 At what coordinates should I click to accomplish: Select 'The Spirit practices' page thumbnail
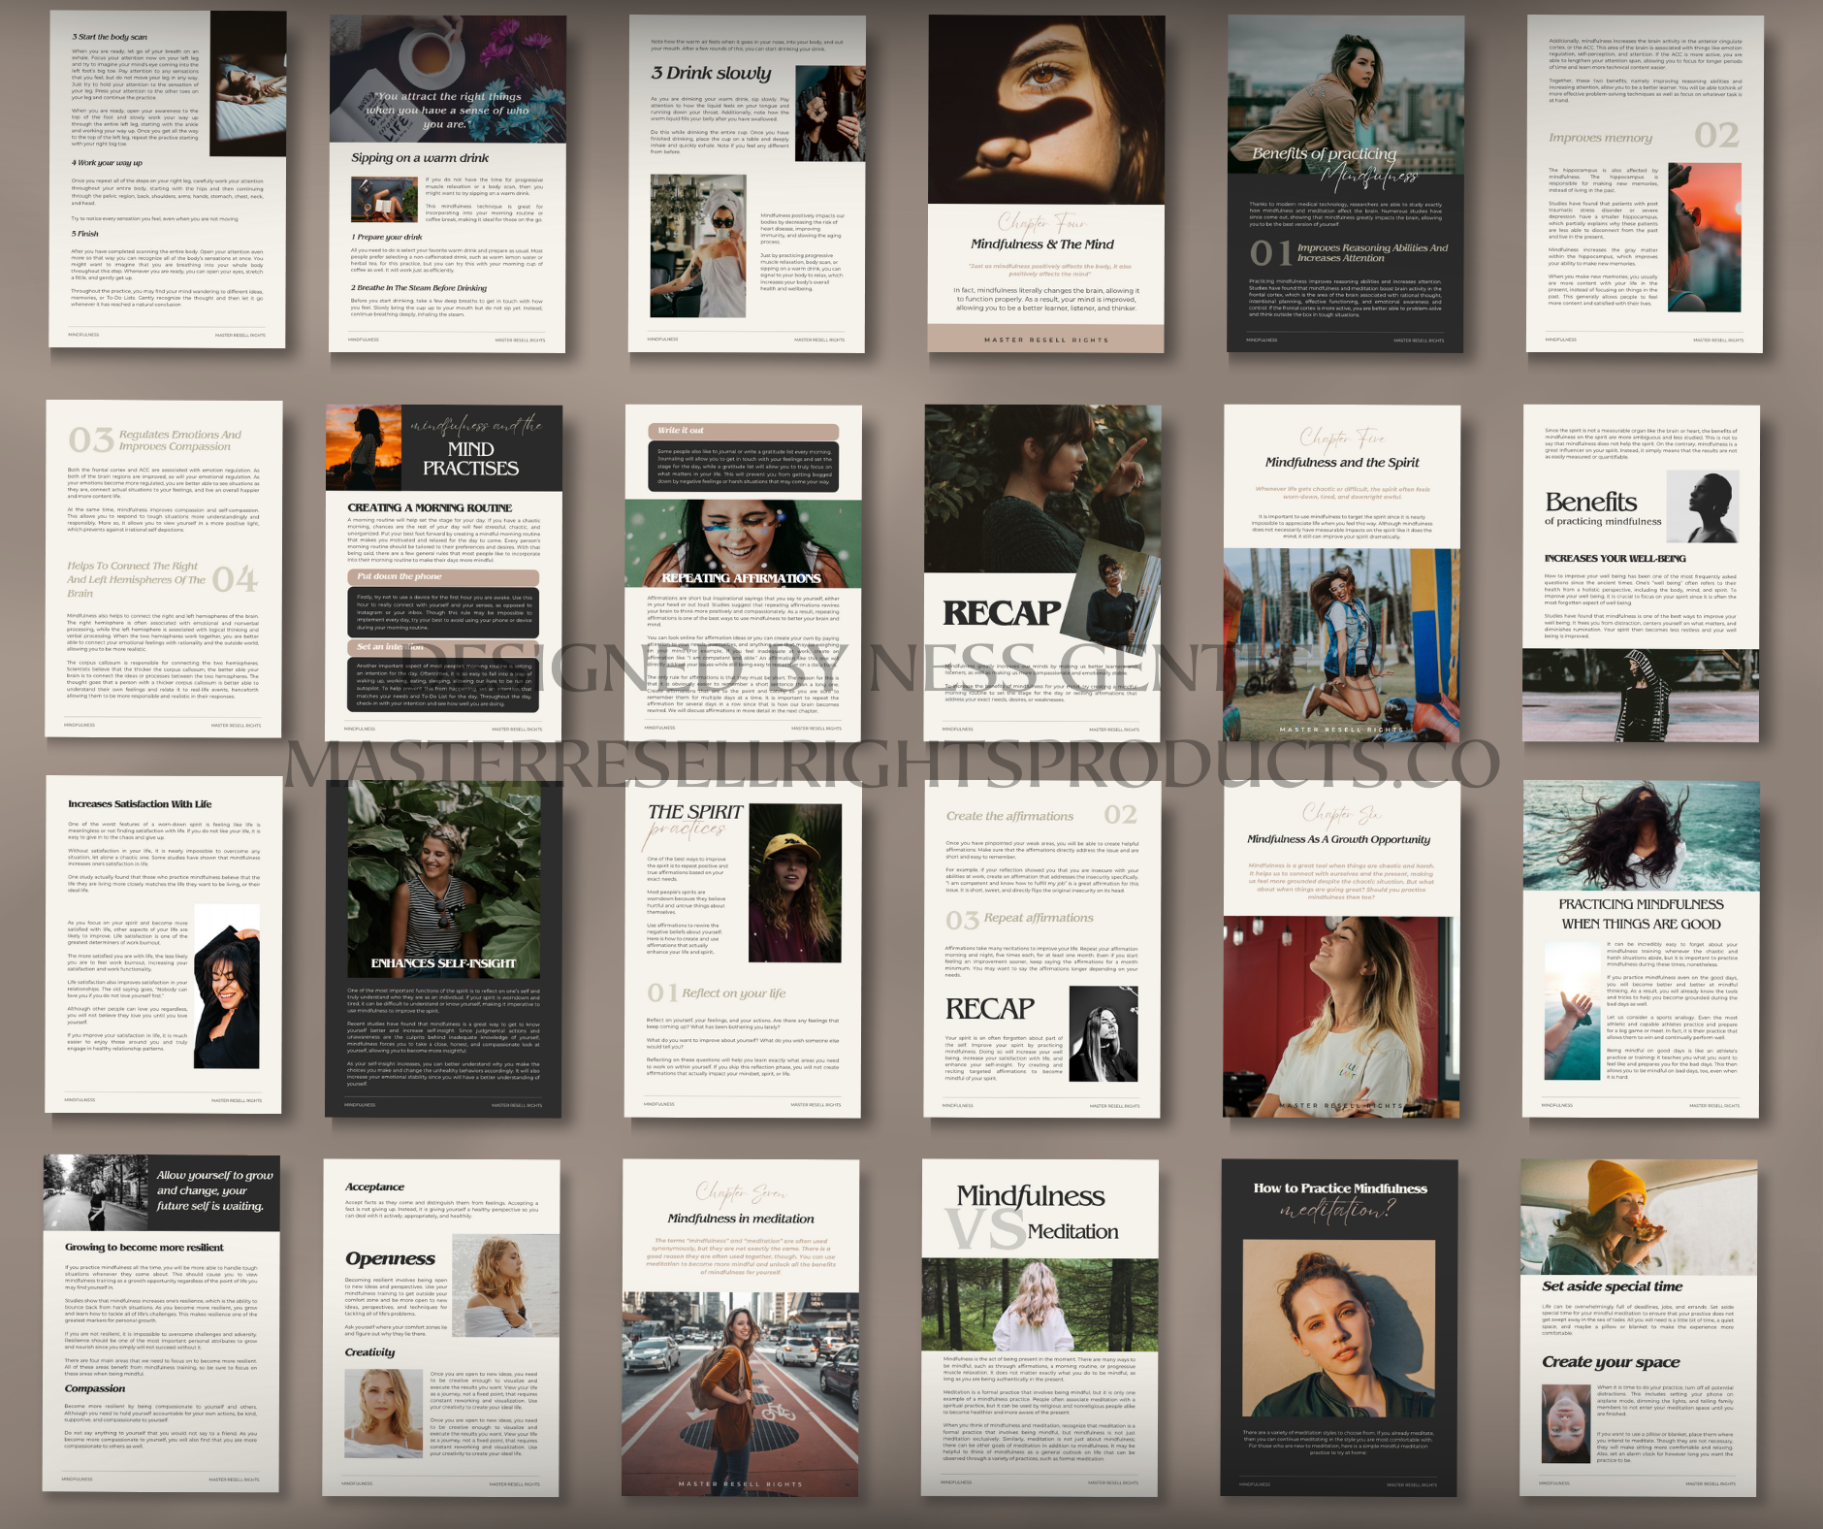(x=743, y=949)
